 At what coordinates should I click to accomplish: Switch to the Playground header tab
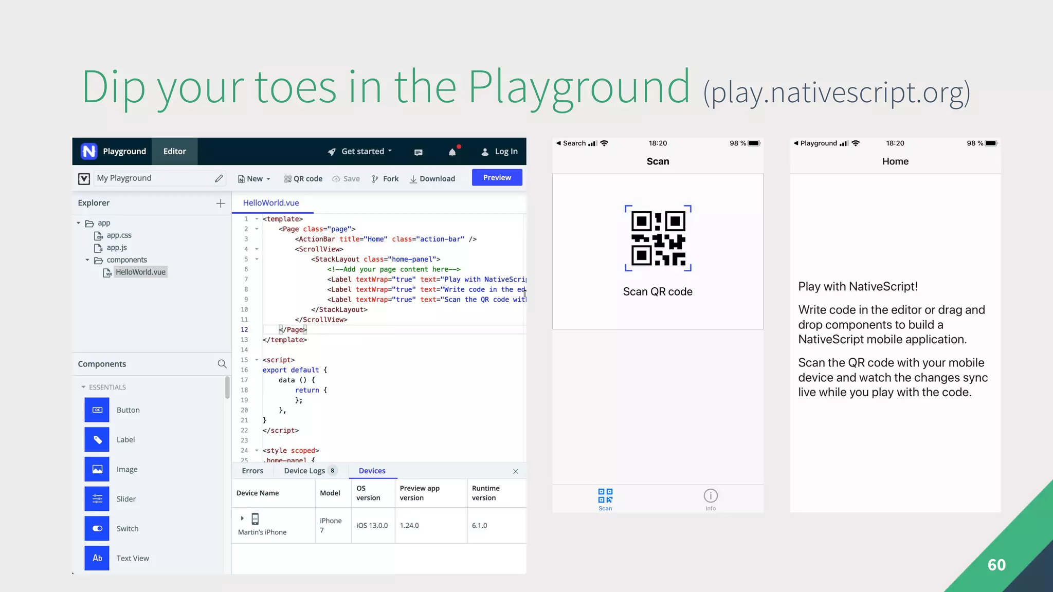pos(124,152)
